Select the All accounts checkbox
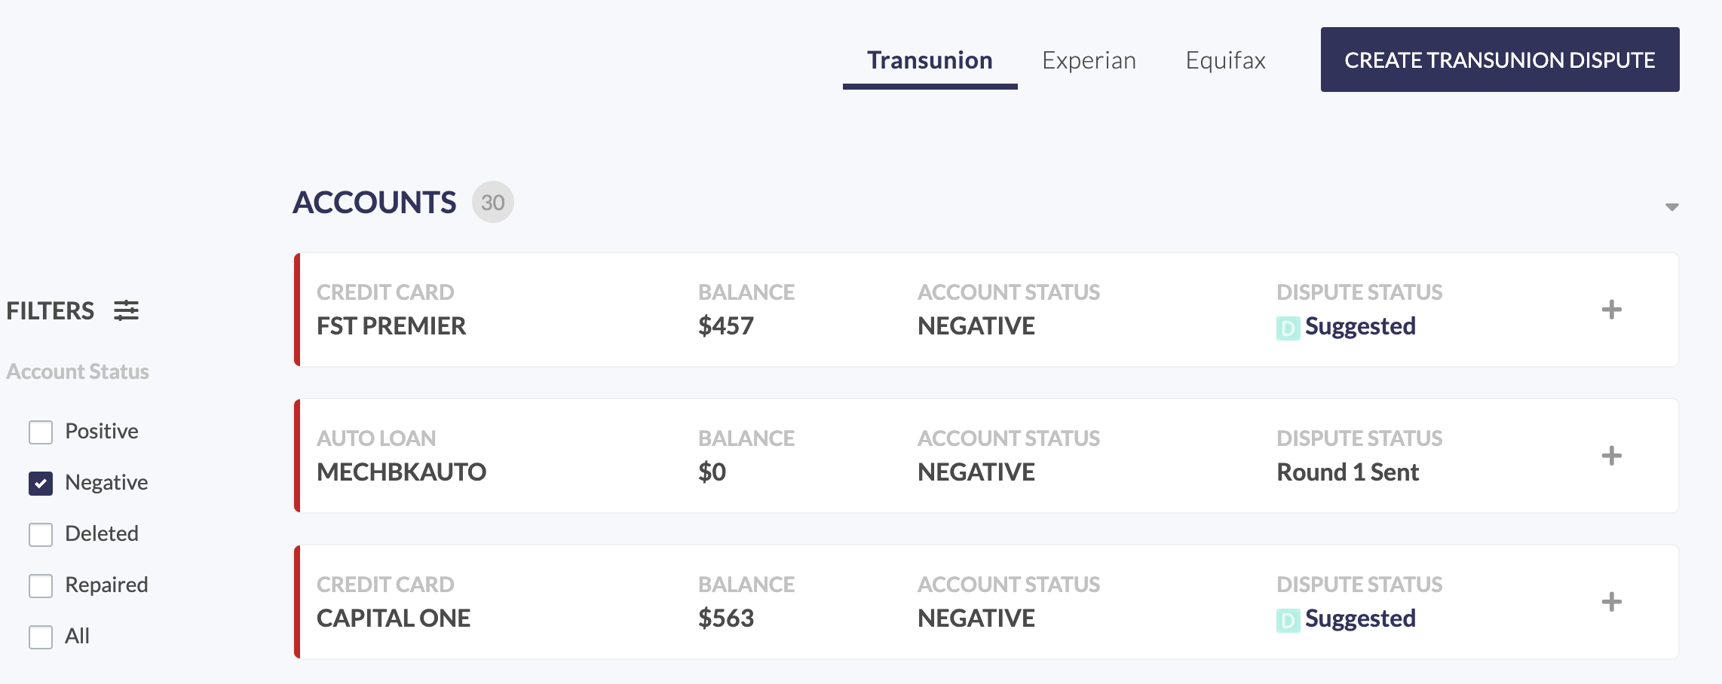Viewport: 1722px width, 684px height. [x=41, y=637]
